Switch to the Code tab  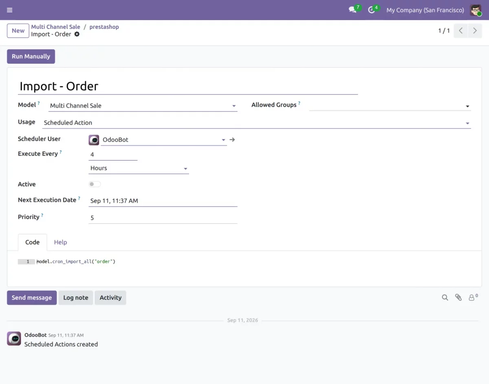tap(33, 242)
